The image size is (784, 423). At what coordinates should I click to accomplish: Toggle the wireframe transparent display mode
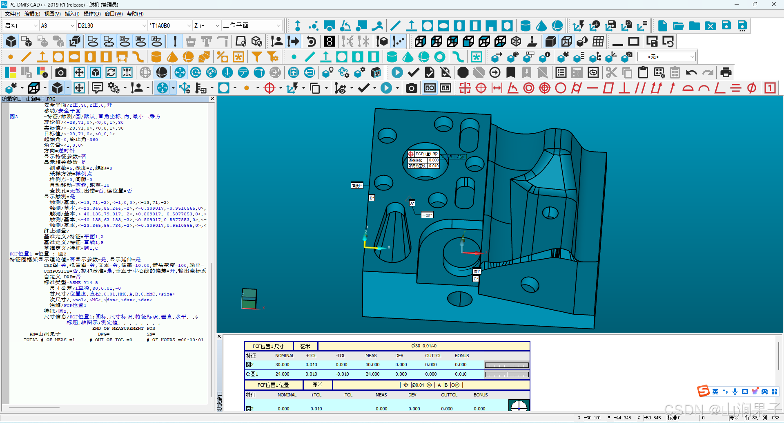click(567, 41)
